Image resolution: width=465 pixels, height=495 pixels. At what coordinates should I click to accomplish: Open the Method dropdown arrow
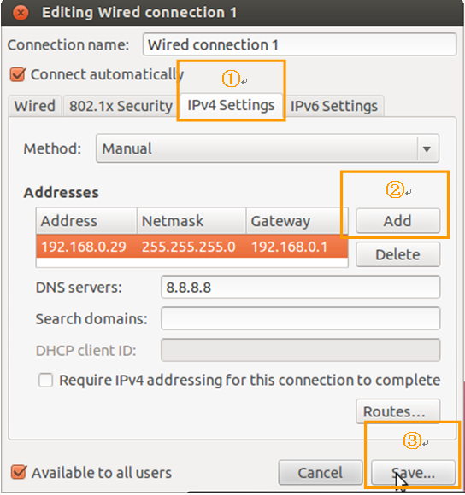click(x=427, y=148)
